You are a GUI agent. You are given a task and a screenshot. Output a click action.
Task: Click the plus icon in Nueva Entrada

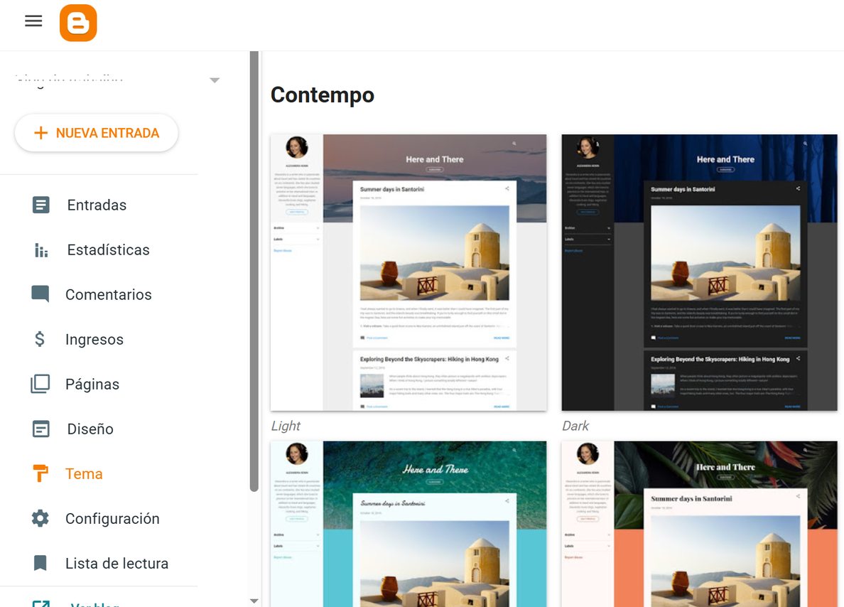41,133
